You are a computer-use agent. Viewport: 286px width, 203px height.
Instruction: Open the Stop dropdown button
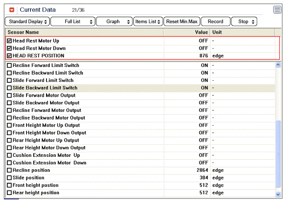tap(244, 22)
